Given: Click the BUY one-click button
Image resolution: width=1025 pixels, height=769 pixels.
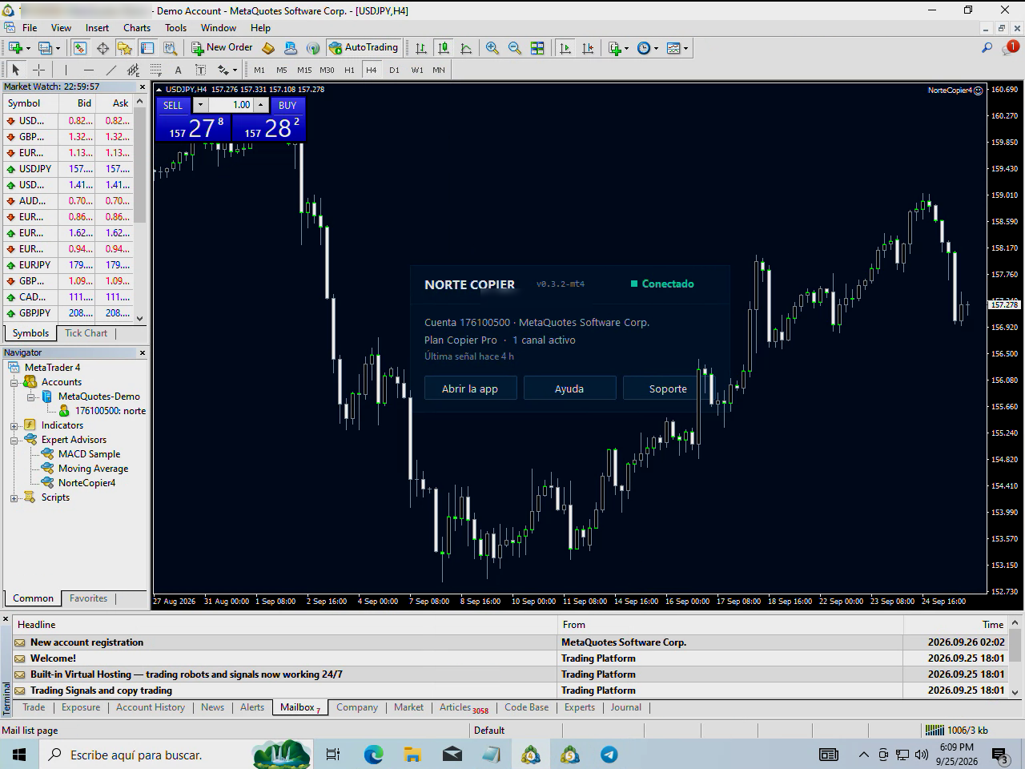Looking at the screenshot, I should pos(287,105).
